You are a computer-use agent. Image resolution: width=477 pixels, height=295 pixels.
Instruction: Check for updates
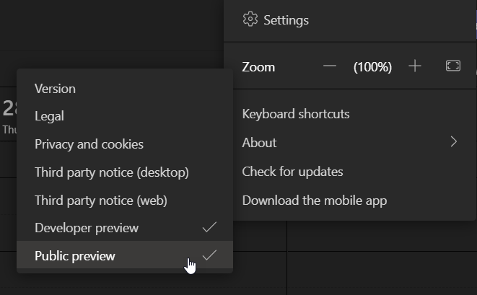click(292, 172)
